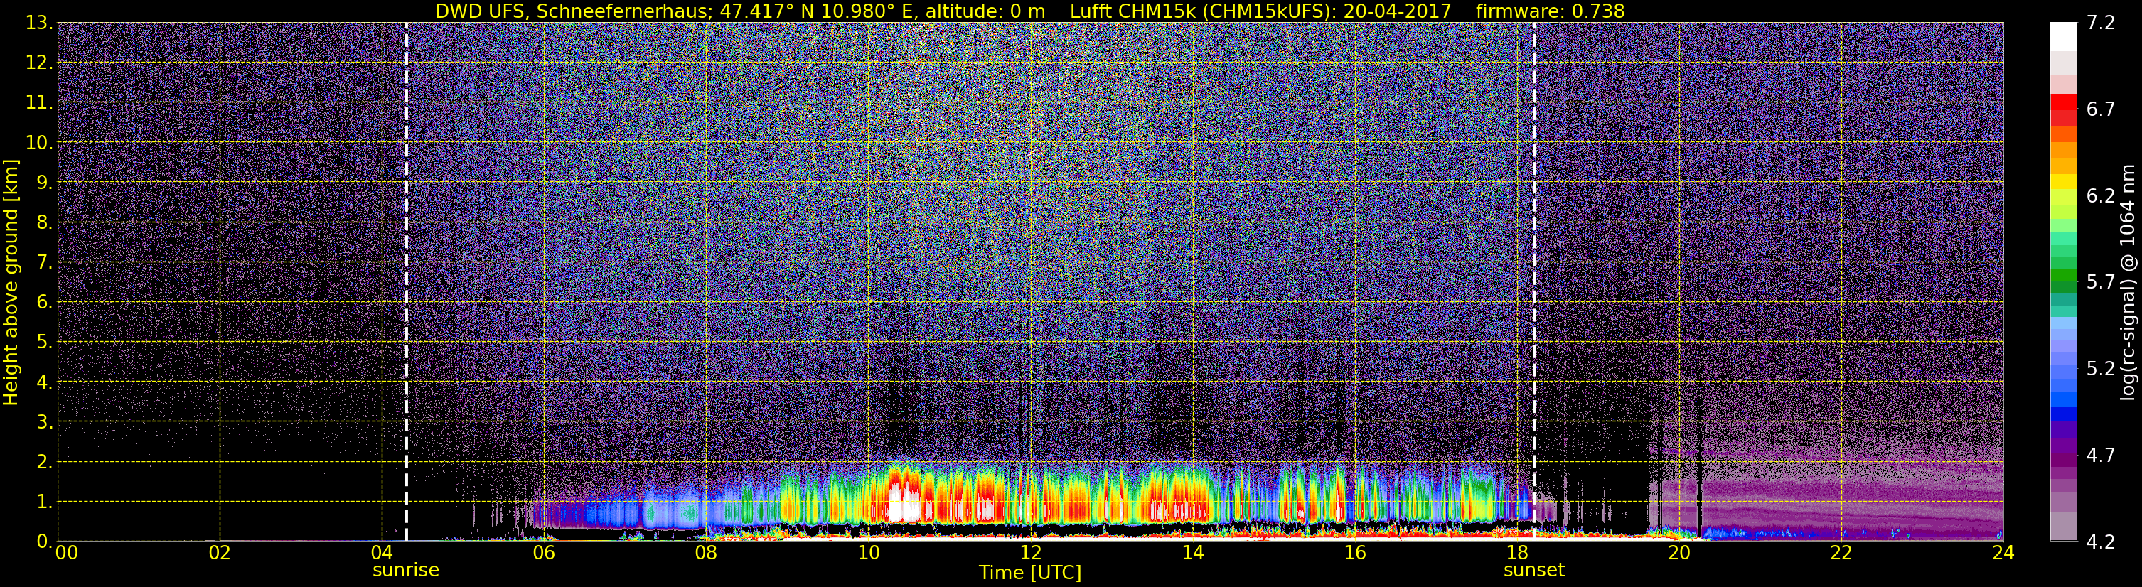Click the height axis tick label 7
The image size is (2142, 587).
pos(43,263)
